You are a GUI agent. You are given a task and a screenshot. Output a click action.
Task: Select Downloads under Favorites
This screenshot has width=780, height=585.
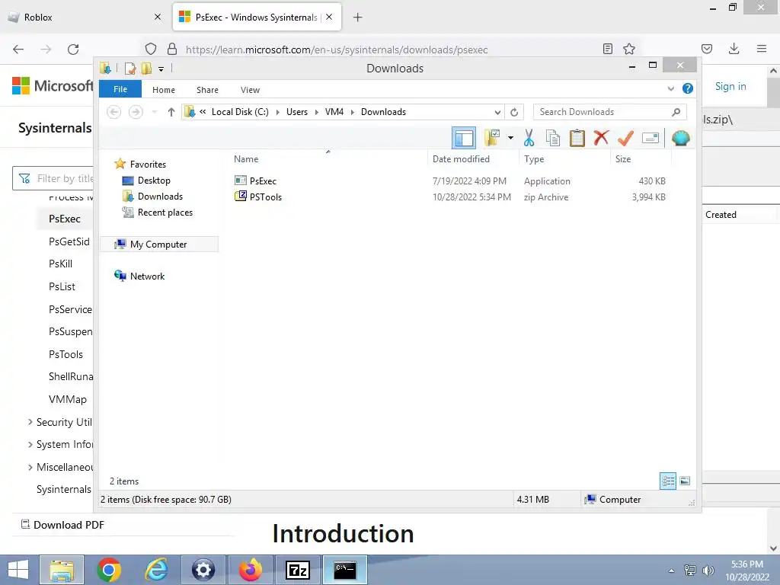160,197
